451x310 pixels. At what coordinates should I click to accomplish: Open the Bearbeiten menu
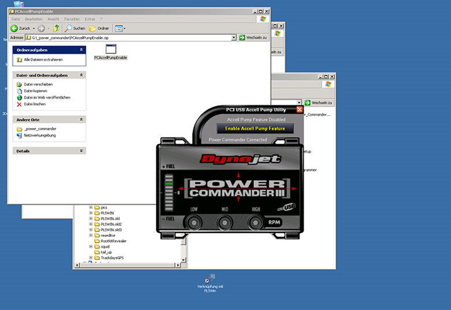pos(33,19)
